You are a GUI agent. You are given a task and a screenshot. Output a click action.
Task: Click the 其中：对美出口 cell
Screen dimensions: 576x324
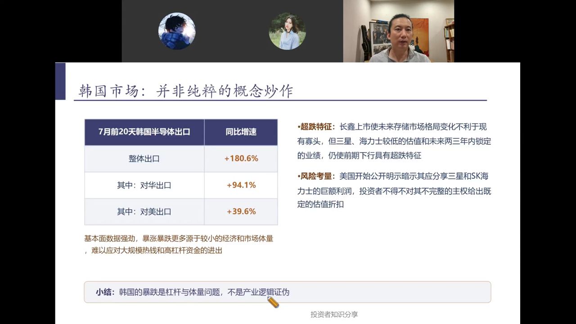click(144, 211)
